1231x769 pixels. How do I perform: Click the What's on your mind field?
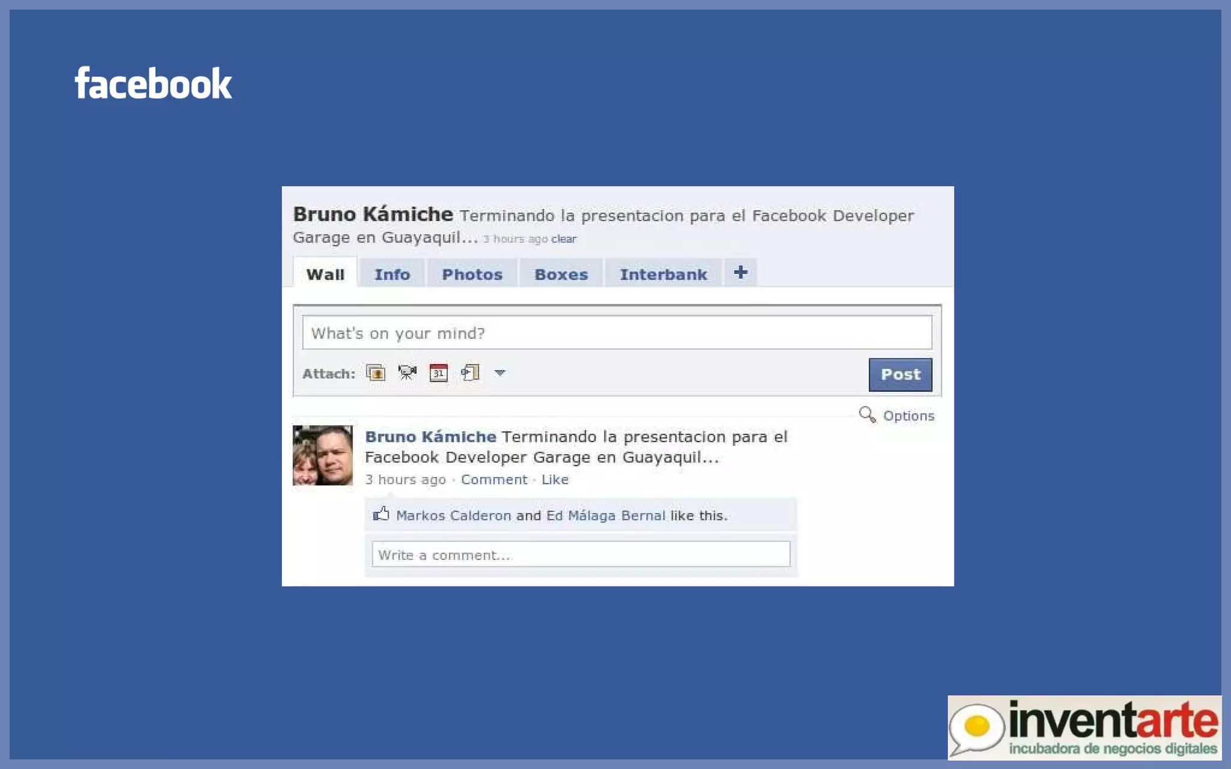tap(617, 333)
